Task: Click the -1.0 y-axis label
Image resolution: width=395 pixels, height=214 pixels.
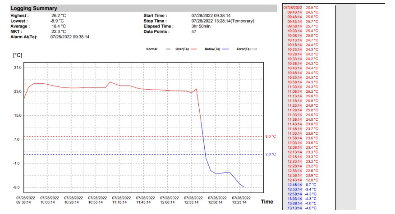Action: tap(16, 164)
